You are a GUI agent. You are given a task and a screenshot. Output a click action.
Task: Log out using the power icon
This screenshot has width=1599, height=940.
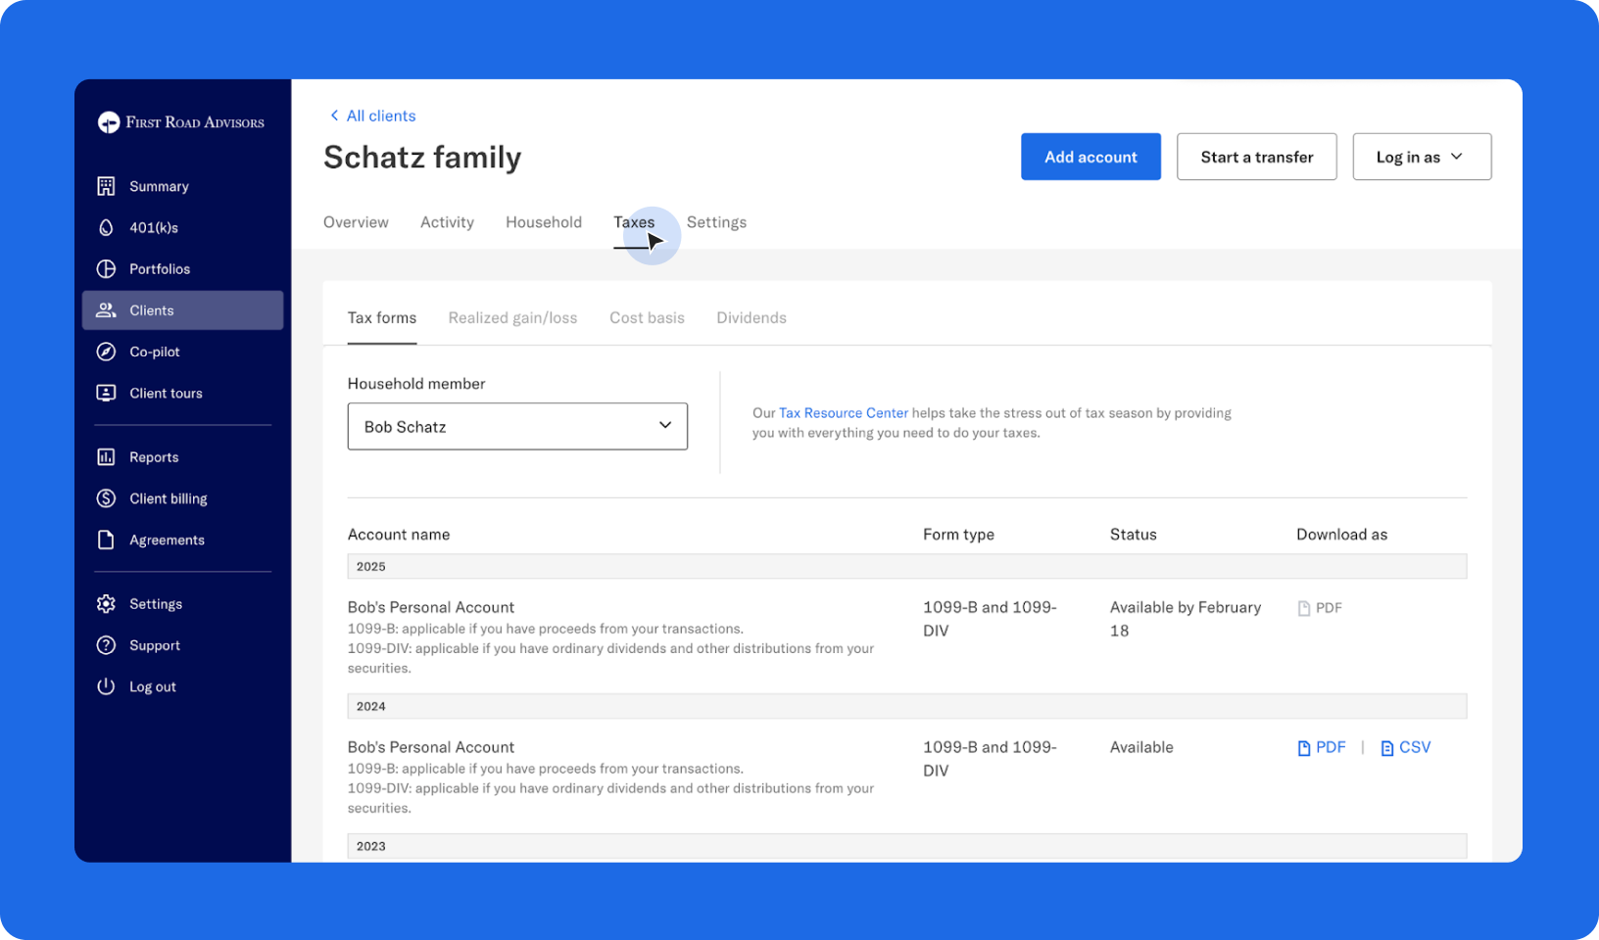106,686
